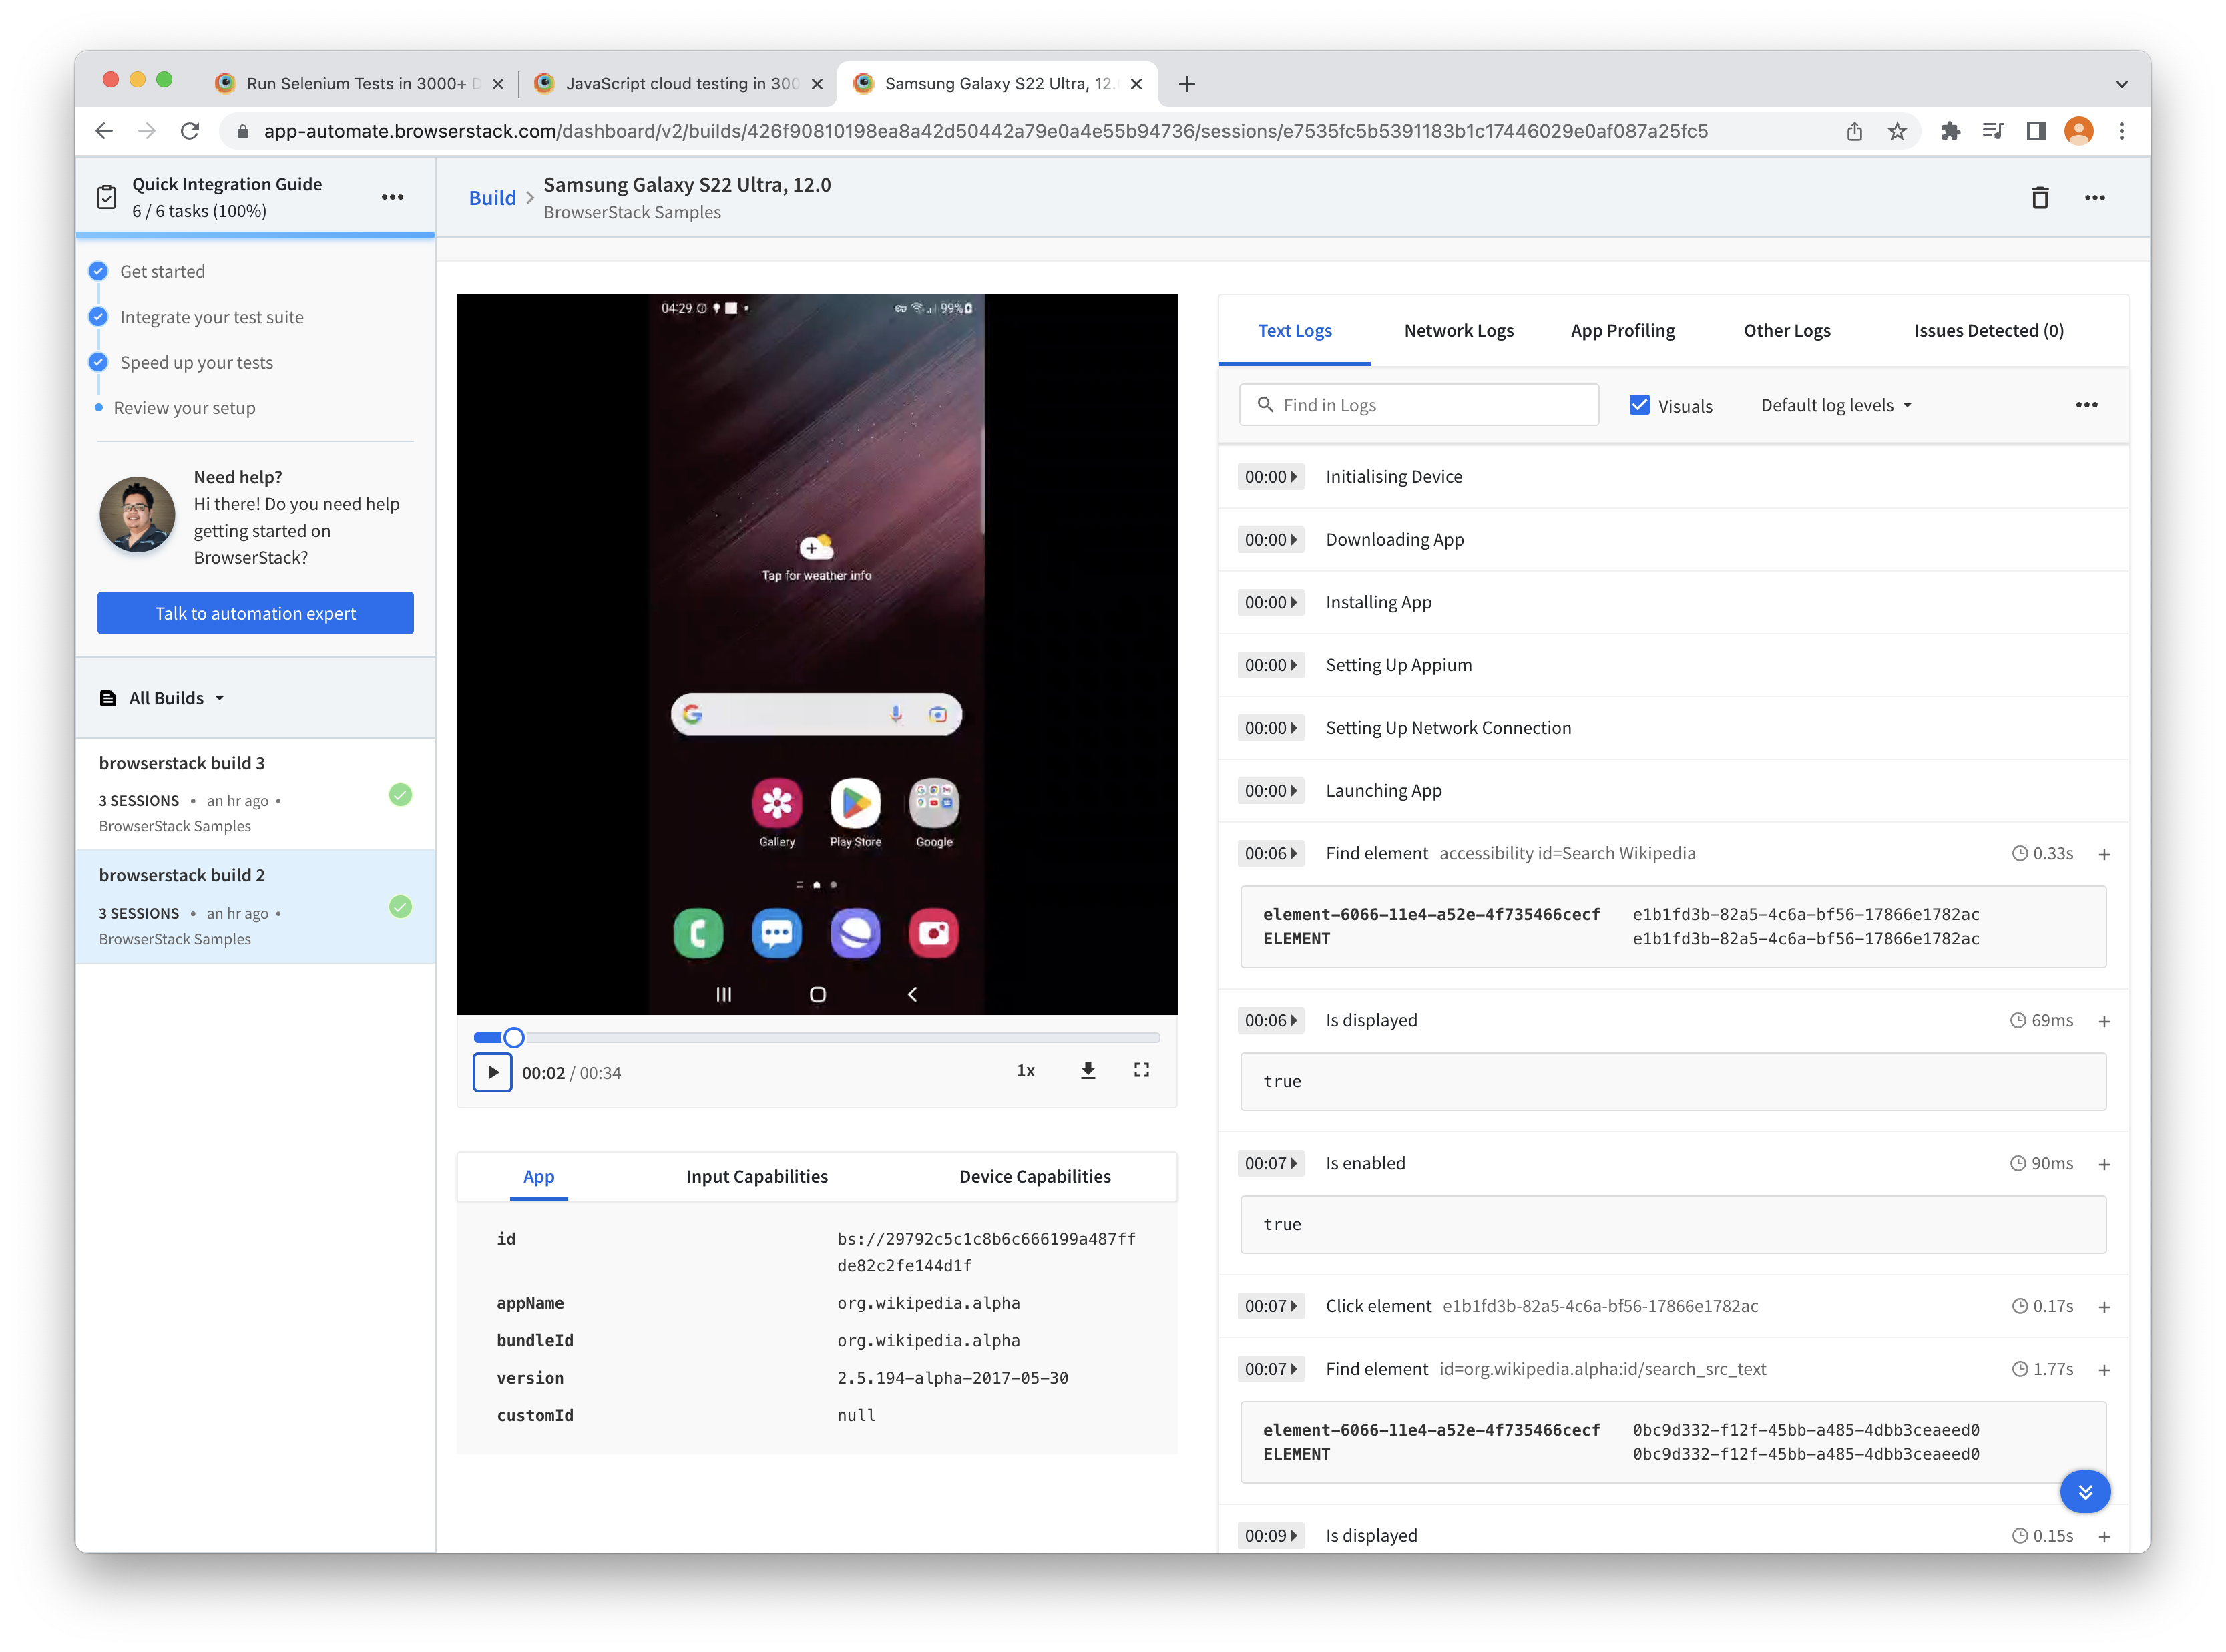
Task: Switch to Network Logs tab
Action: point(1458,330)
